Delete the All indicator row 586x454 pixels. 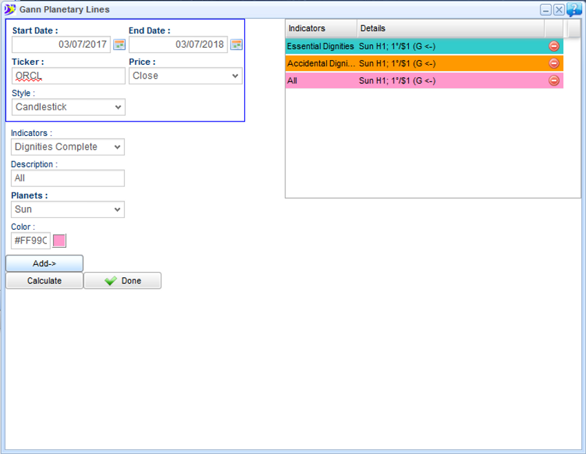554,81
